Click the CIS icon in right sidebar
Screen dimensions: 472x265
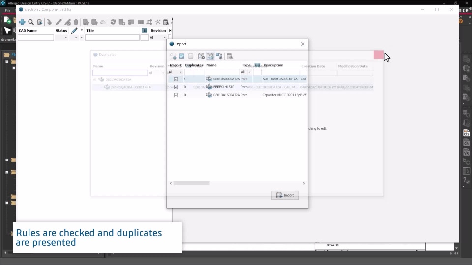[x=466, y=133]
